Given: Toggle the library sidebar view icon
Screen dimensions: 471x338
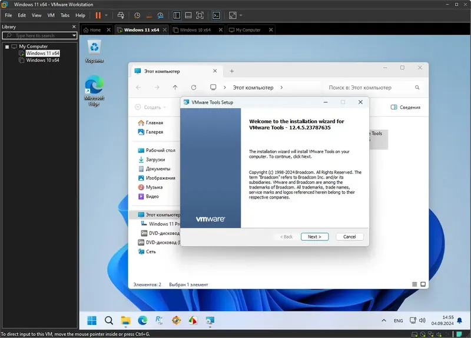Looking at the screenshot, I should click(x=176, y=15).
